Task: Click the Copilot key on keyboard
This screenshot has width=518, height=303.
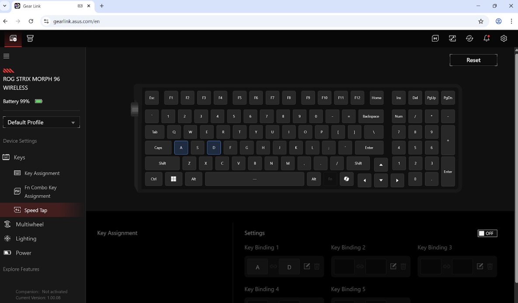Action: click(347, 179)
